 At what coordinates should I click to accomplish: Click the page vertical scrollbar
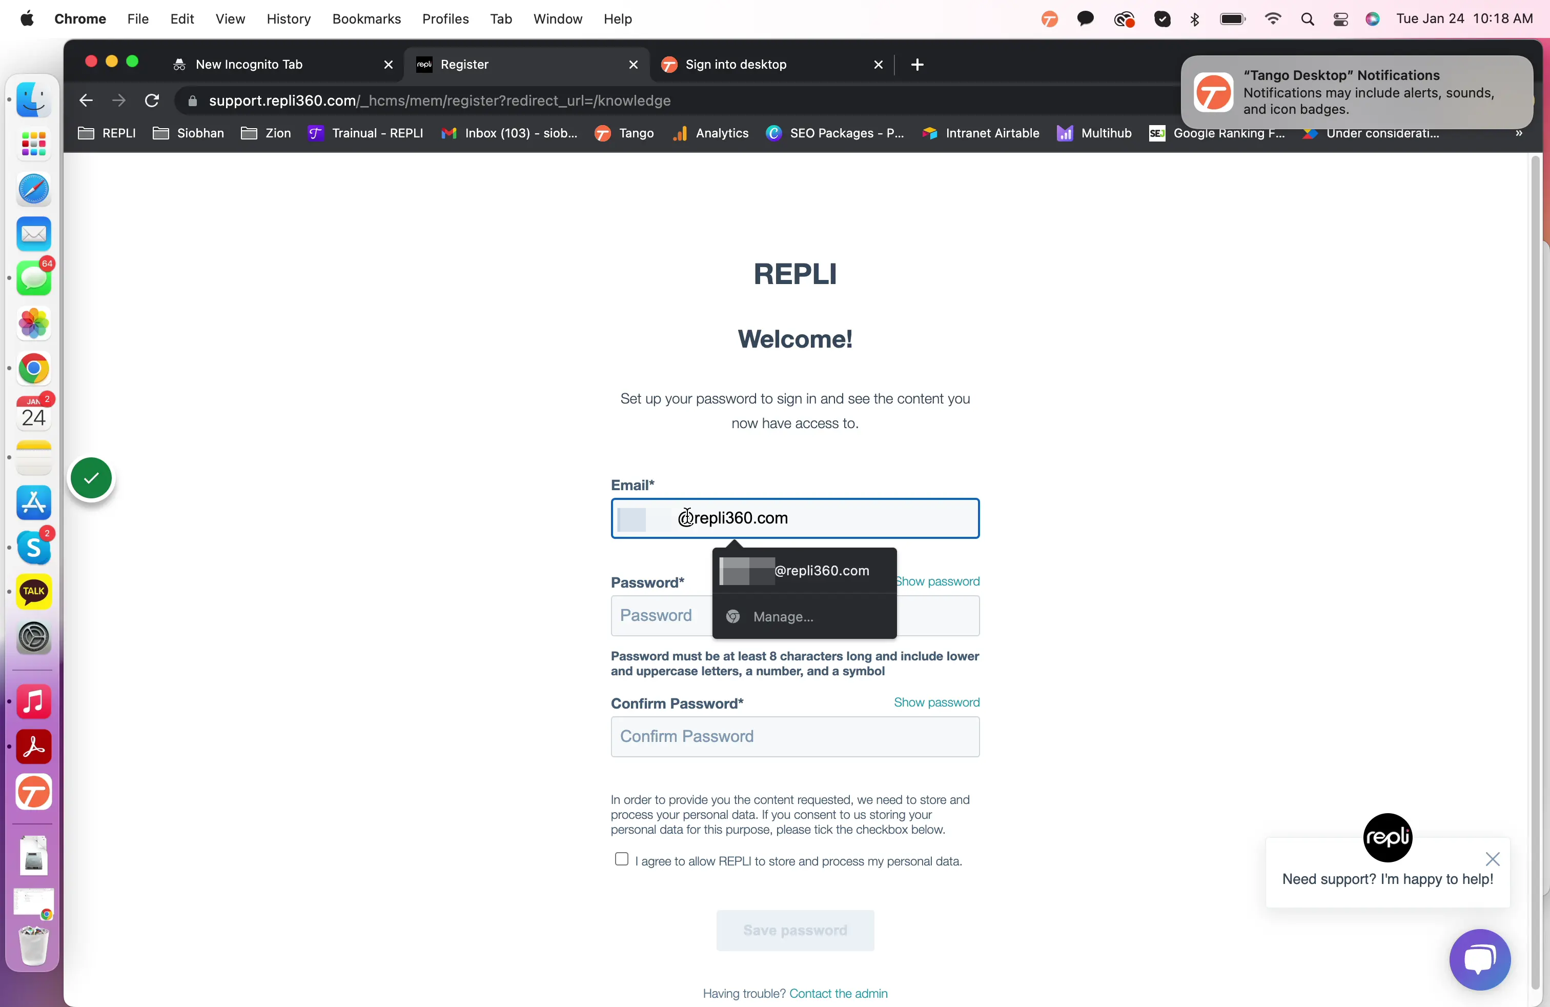tap(1535, 573)
